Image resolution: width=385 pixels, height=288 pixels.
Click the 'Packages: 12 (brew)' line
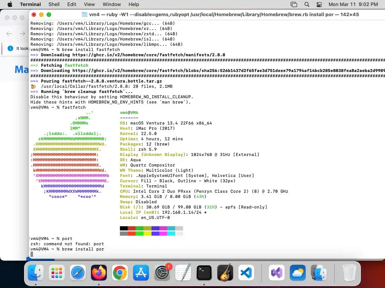point(145,144)
